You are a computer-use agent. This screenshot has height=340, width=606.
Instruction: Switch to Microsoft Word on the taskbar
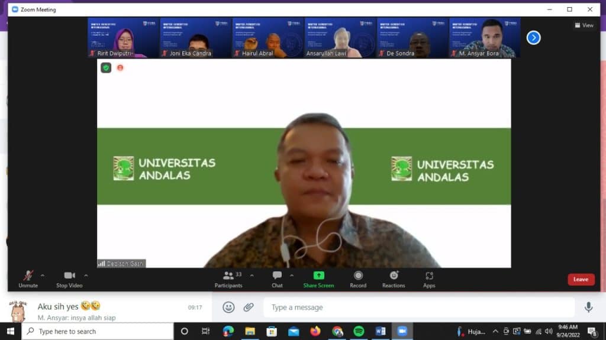click(x=381, y=332)
